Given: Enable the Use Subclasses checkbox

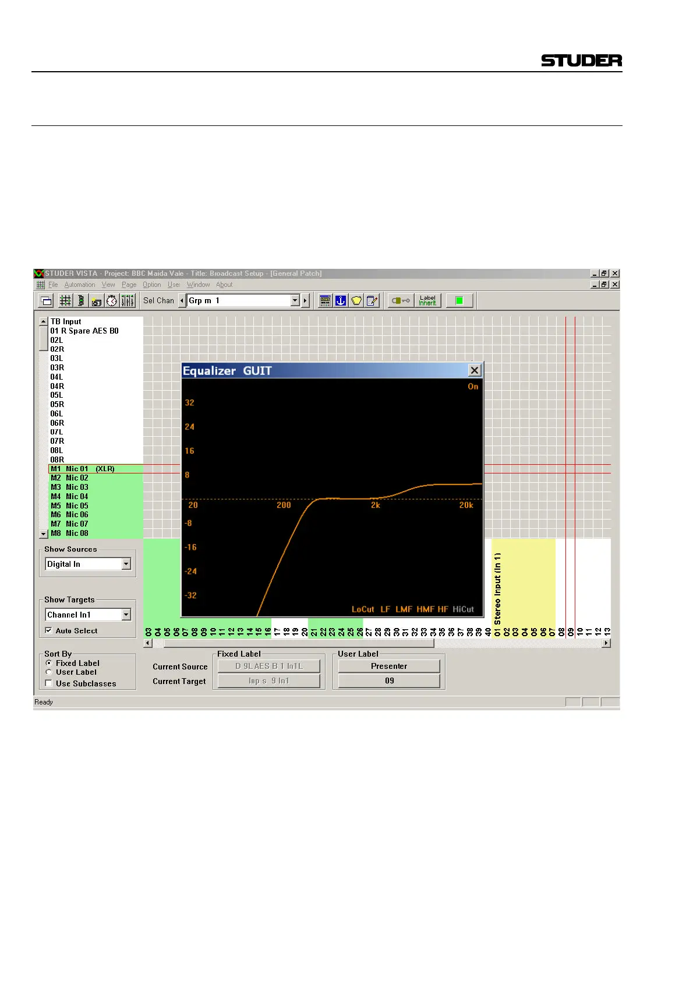Looking at the screenshot, I should (x=49, y=683).
